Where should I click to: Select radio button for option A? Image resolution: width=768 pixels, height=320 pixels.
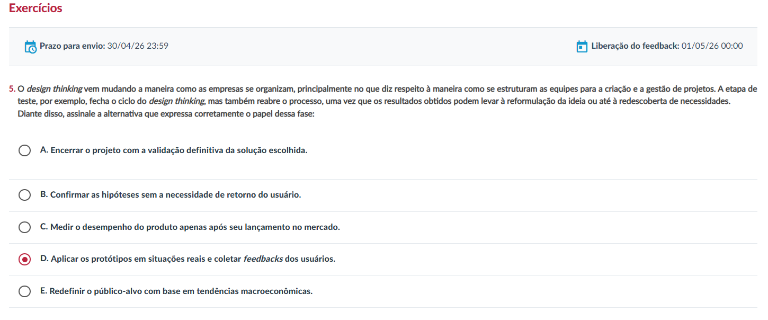(24, 150)
